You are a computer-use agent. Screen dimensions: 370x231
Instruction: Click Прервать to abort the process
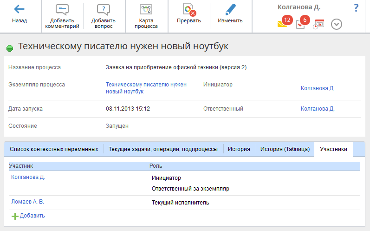[x=188, y=10]
